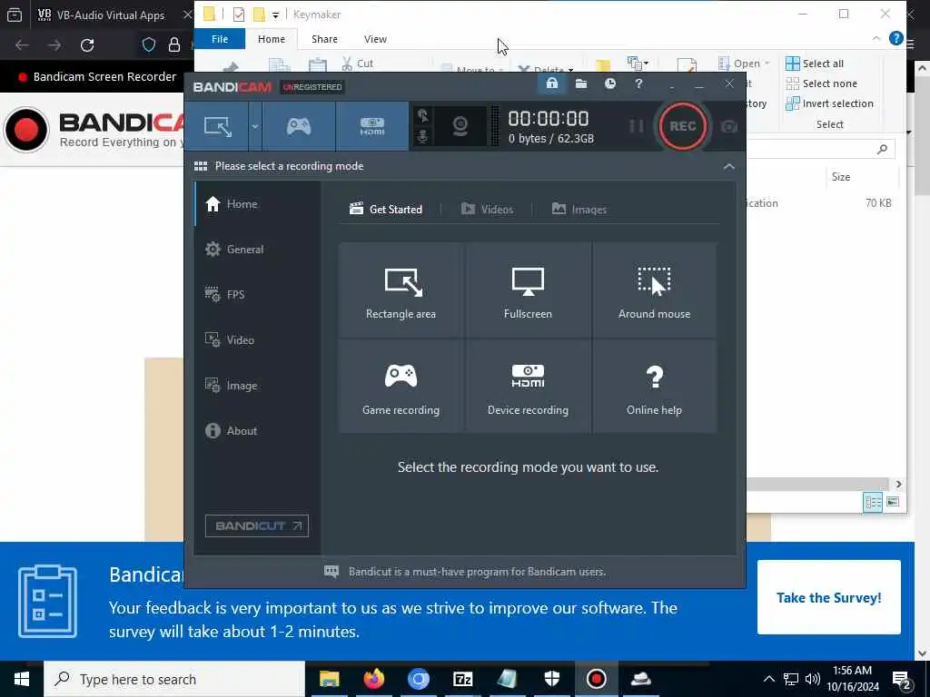The height and width of the screenshot is (697, 930).
Task: Reload the browser page
Action: click(x=87, y=45)
